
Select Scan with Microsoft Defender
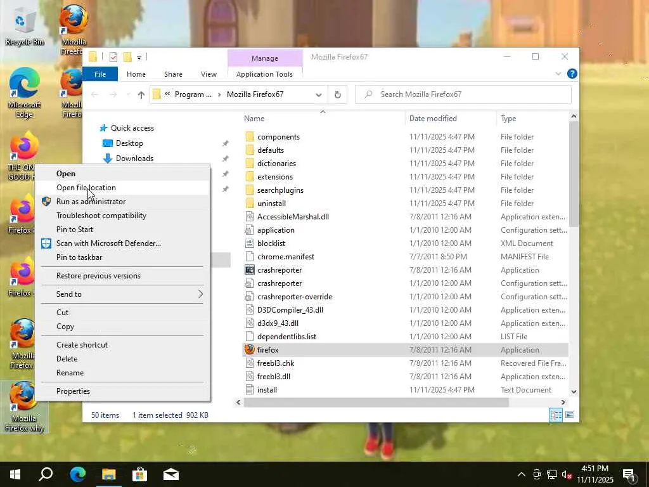click(x=122, y=243)
